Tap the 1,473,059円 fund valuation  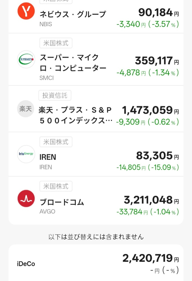150,110
